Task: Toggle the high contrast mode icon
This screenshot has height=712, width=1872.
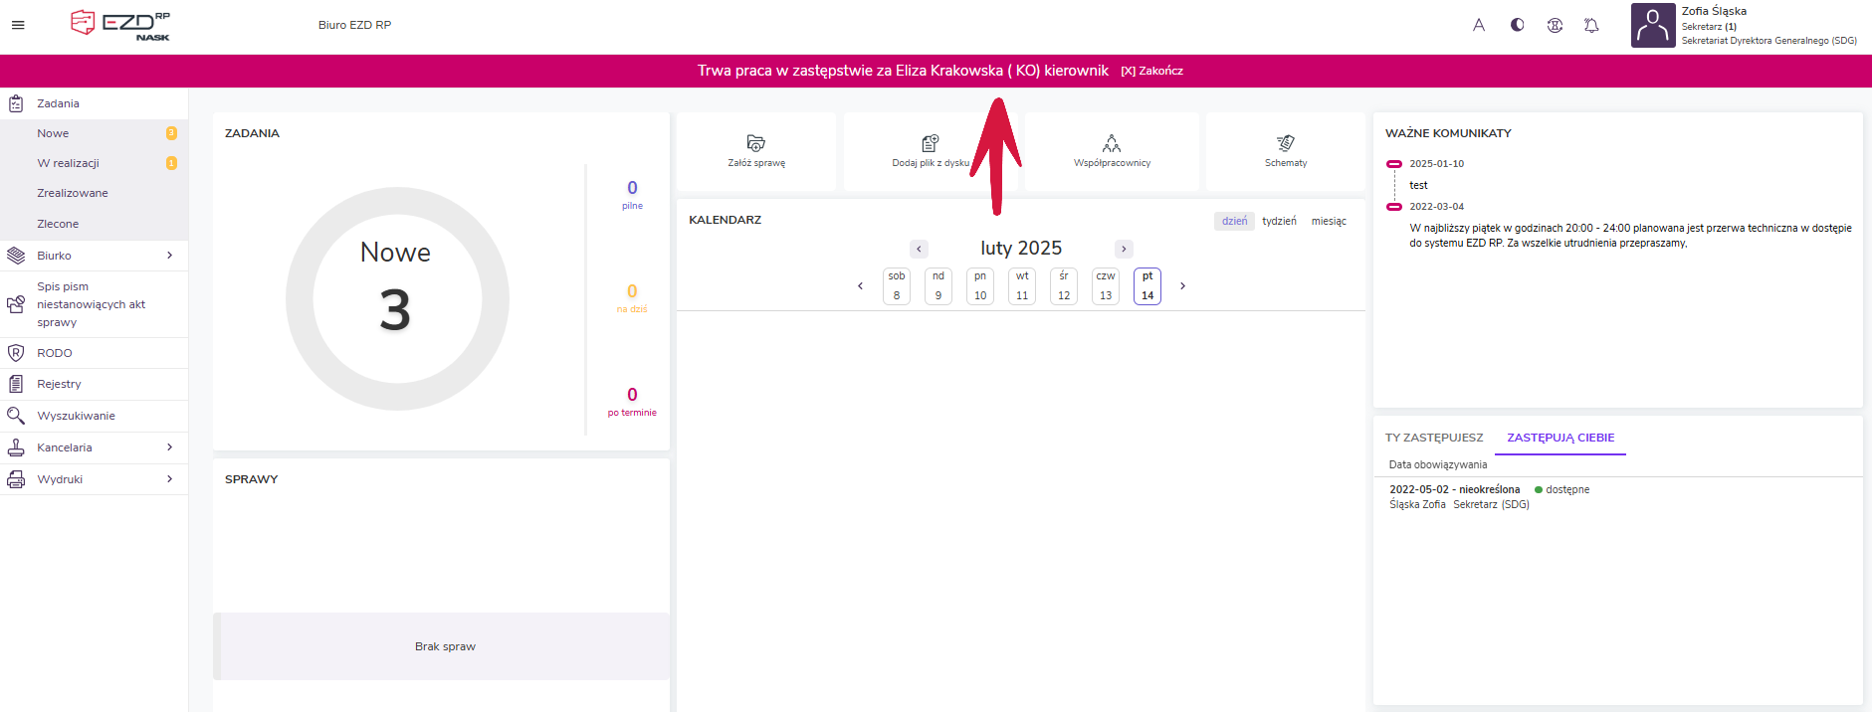Action: [x=1517, y=25]
